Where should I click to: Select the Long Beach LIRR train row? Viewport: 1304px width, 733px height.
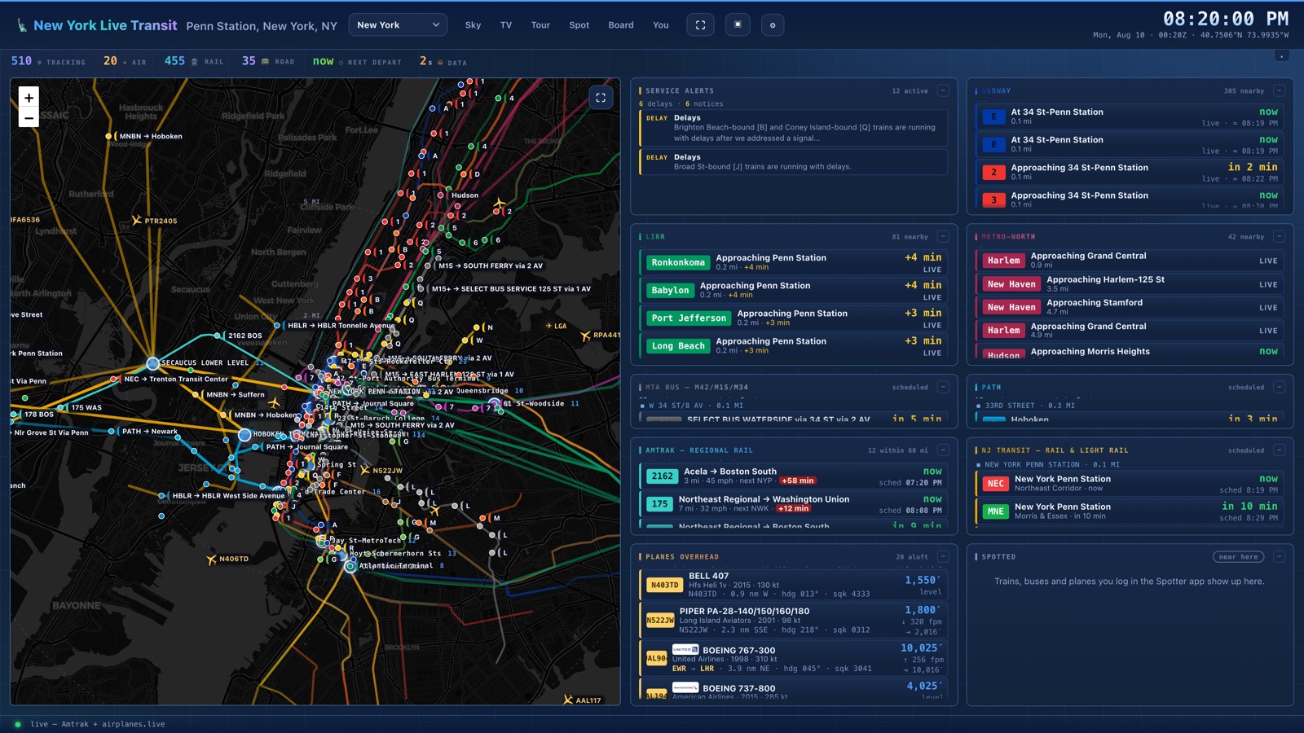click(x=794, y=346)
